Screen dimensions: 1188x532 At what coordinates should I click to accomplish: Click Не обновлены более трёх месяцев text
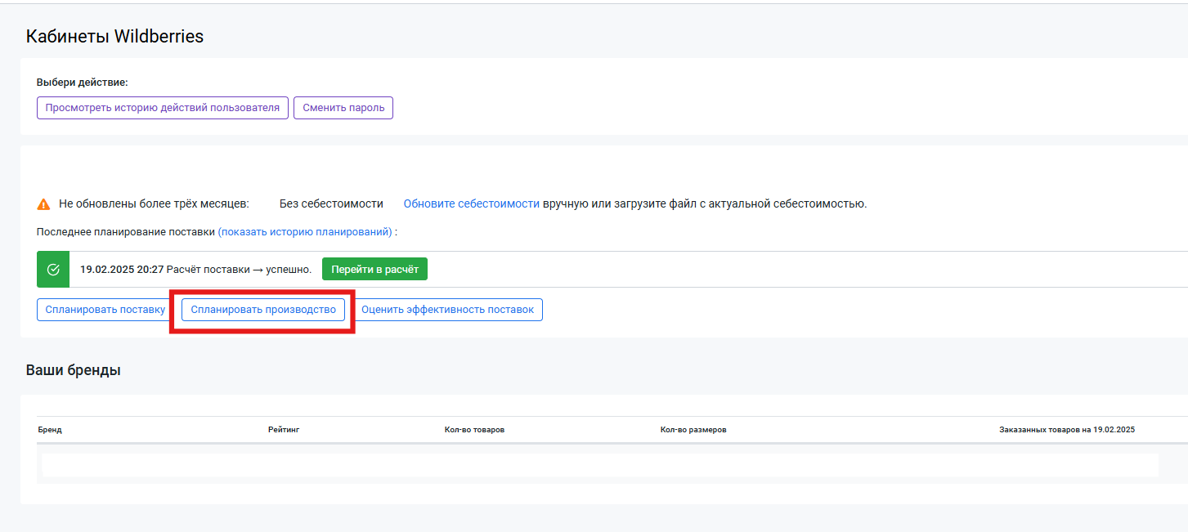coord(154,203)
